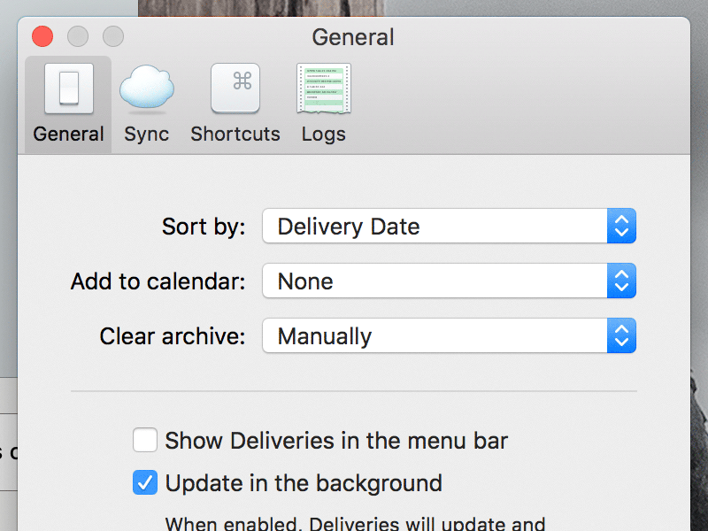Screen dimensions: 708x531
Task: Click the highlighted General toolbar icon
Action: (68, 88)
